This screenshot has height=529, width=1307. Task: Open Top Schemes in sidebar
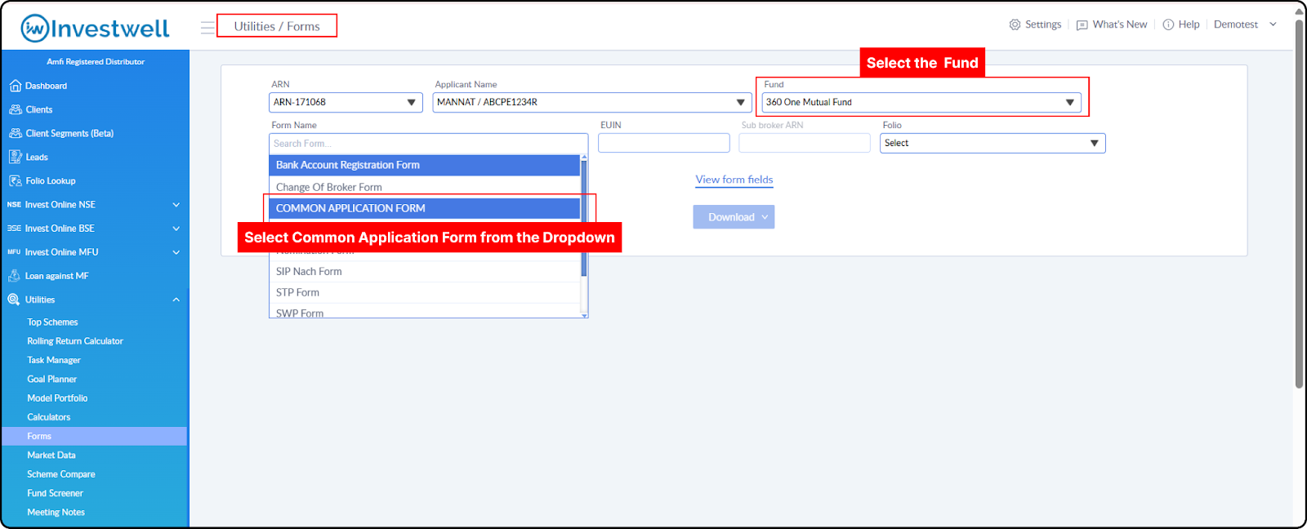click(x=52, y=322)
